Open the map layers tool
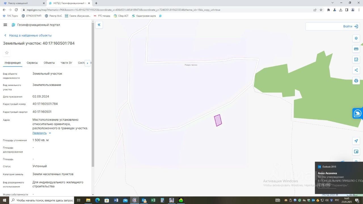Image resolution: width=363 pixels, height=204 pixels. click(356, 39)
